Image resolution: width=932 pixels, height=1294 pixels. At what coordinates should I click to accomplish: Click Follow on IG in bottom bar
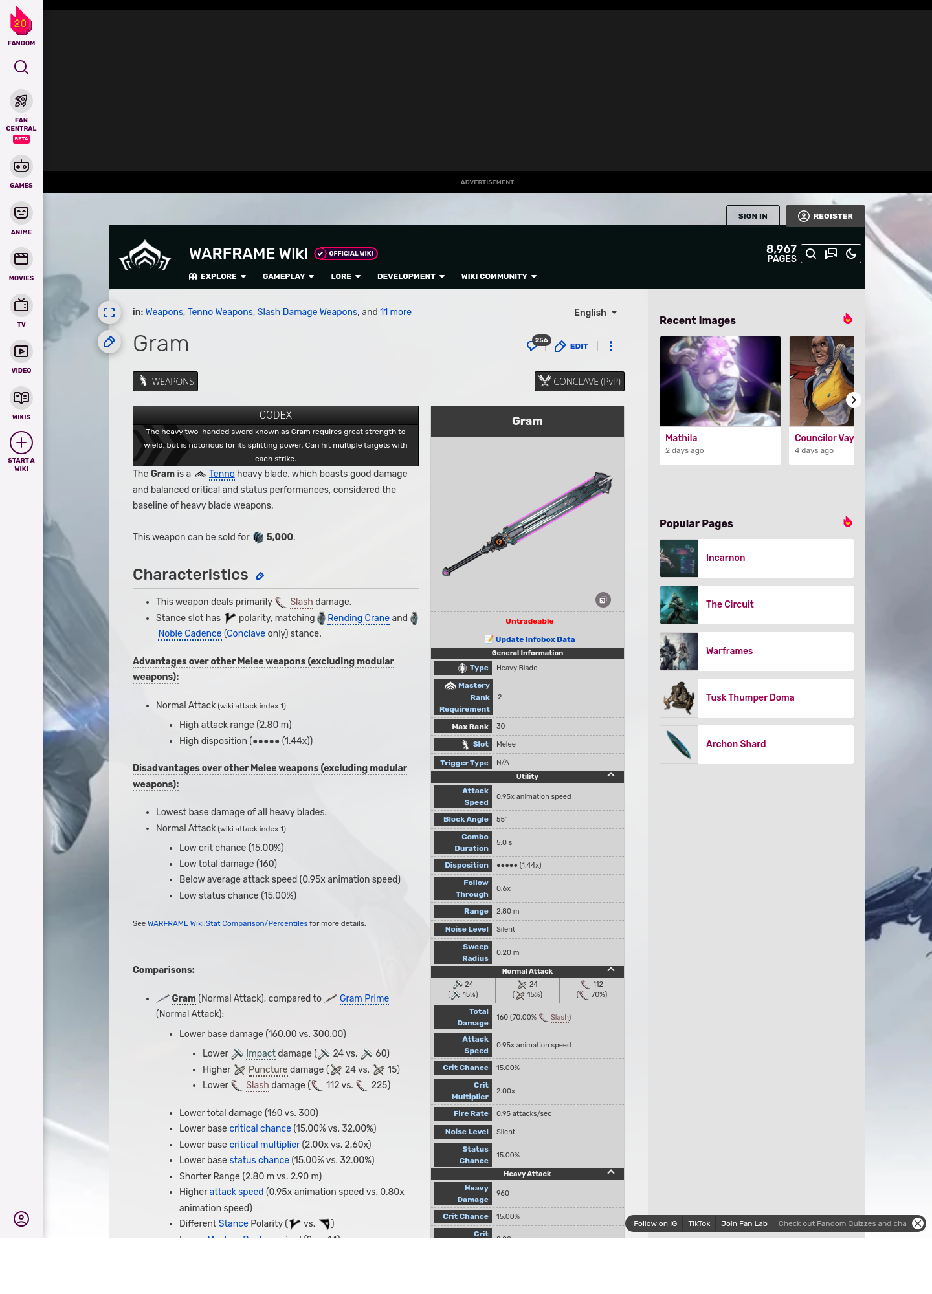click(x=655, y=1223)
